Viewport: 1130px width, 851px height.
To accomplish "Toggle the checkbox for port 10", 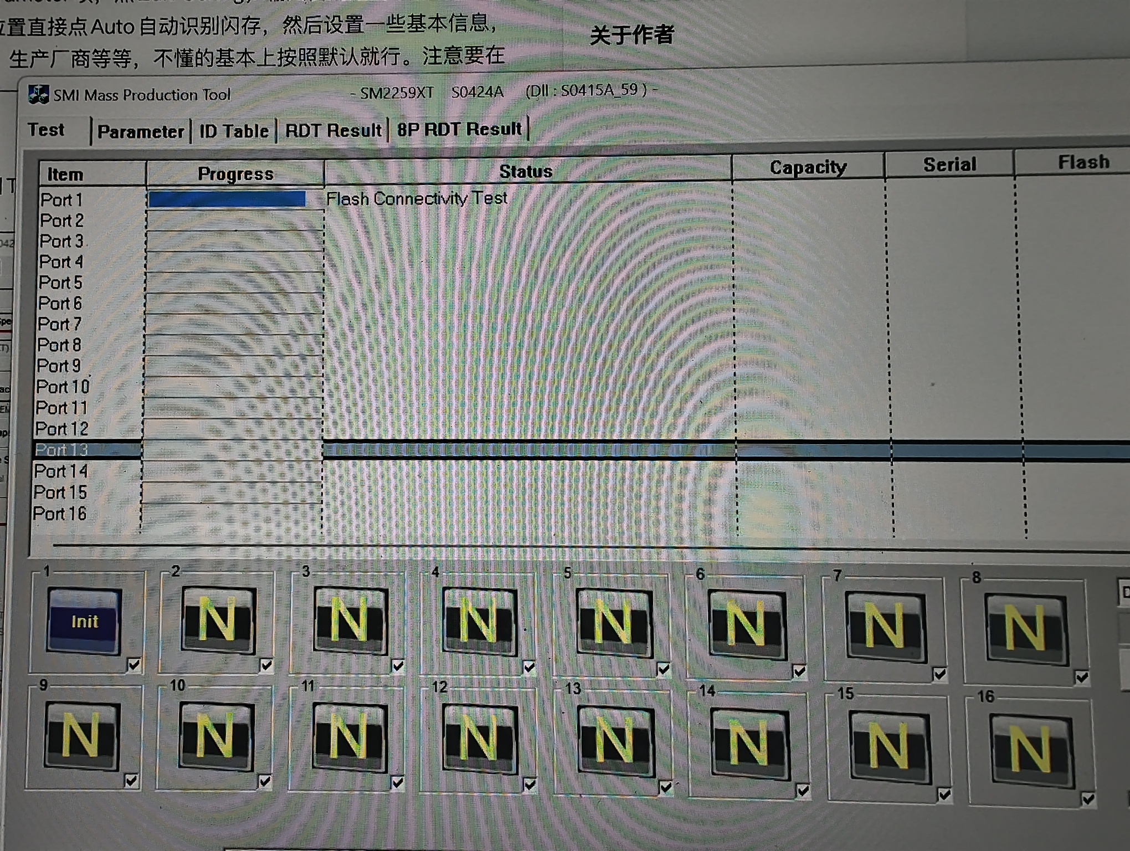I will coord(265,781).
